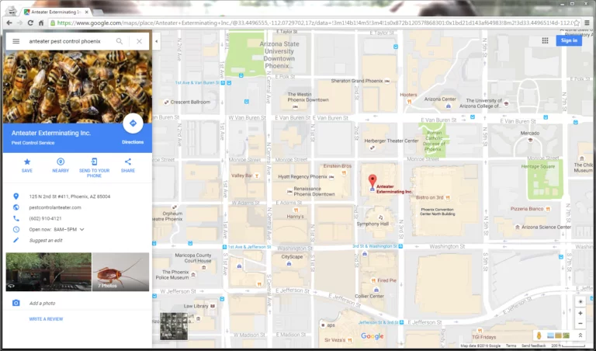Viewport: 596px width, 351px height.
Task: Click Suggest an edit
Action: 46,240
